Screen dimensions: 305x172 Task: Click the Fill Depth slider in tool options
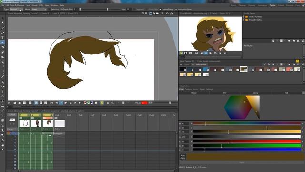pyautogui.click(x=100, y=9)
